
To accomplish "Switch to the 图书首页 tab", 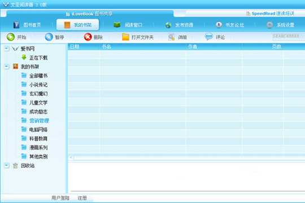I will pos(27,25).
